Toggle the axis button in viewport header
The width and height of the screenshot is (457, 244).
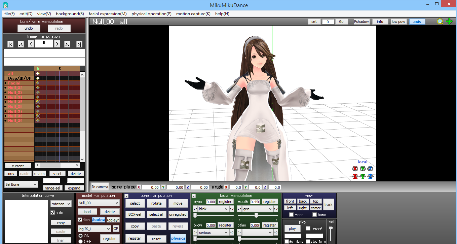(417, 22)
